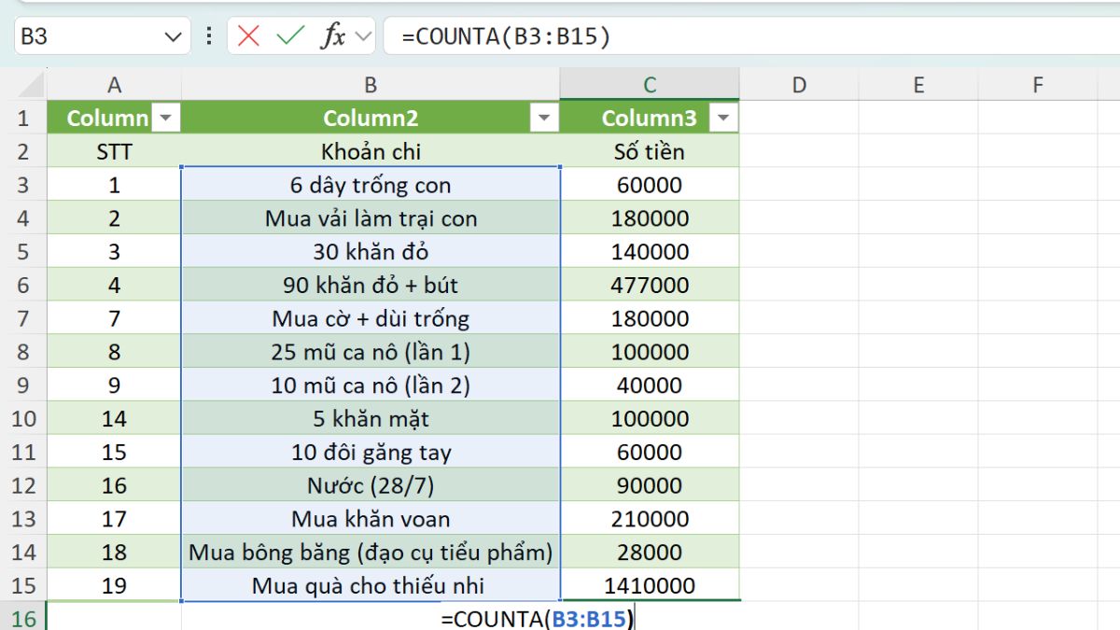Viewport: 1120px width, 630px height.
Task: Confirm the formula with the checkmark icon
Action: [290, 36]
